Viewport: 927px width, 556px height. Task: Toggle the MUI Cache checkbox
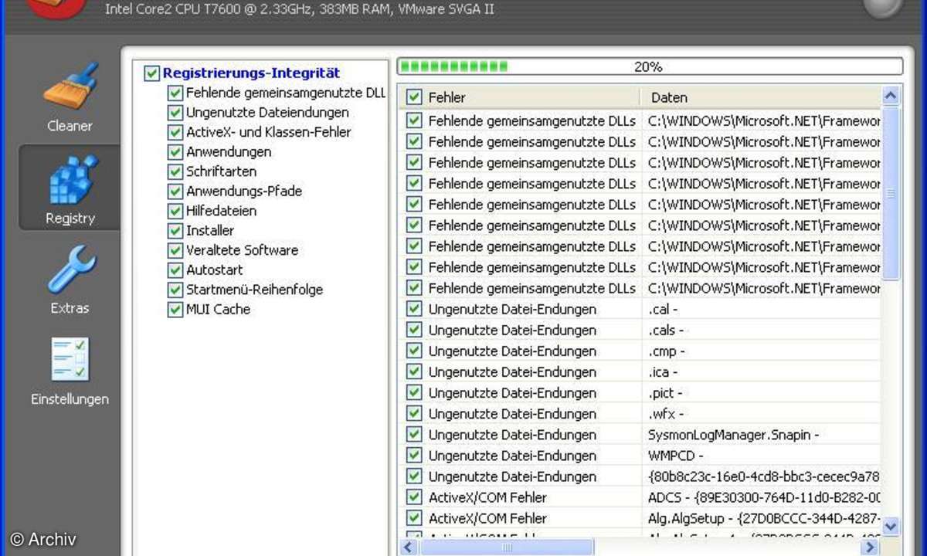[175, 310]
